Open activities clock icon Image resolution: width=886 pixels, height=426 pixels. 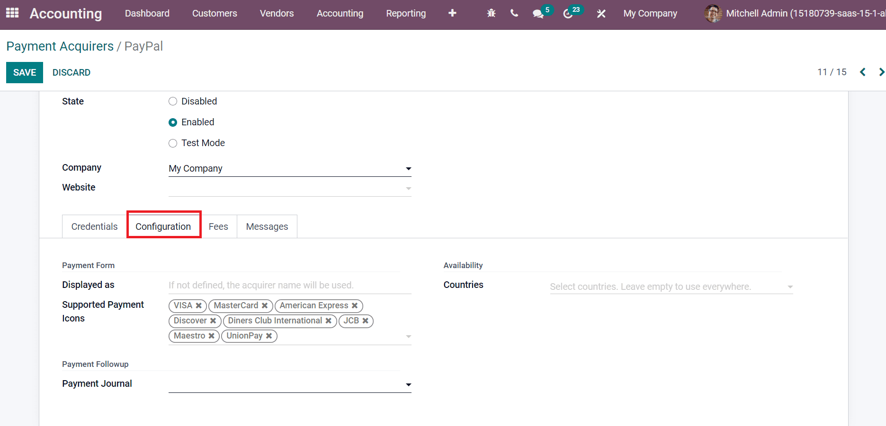(x=568, y=14)
